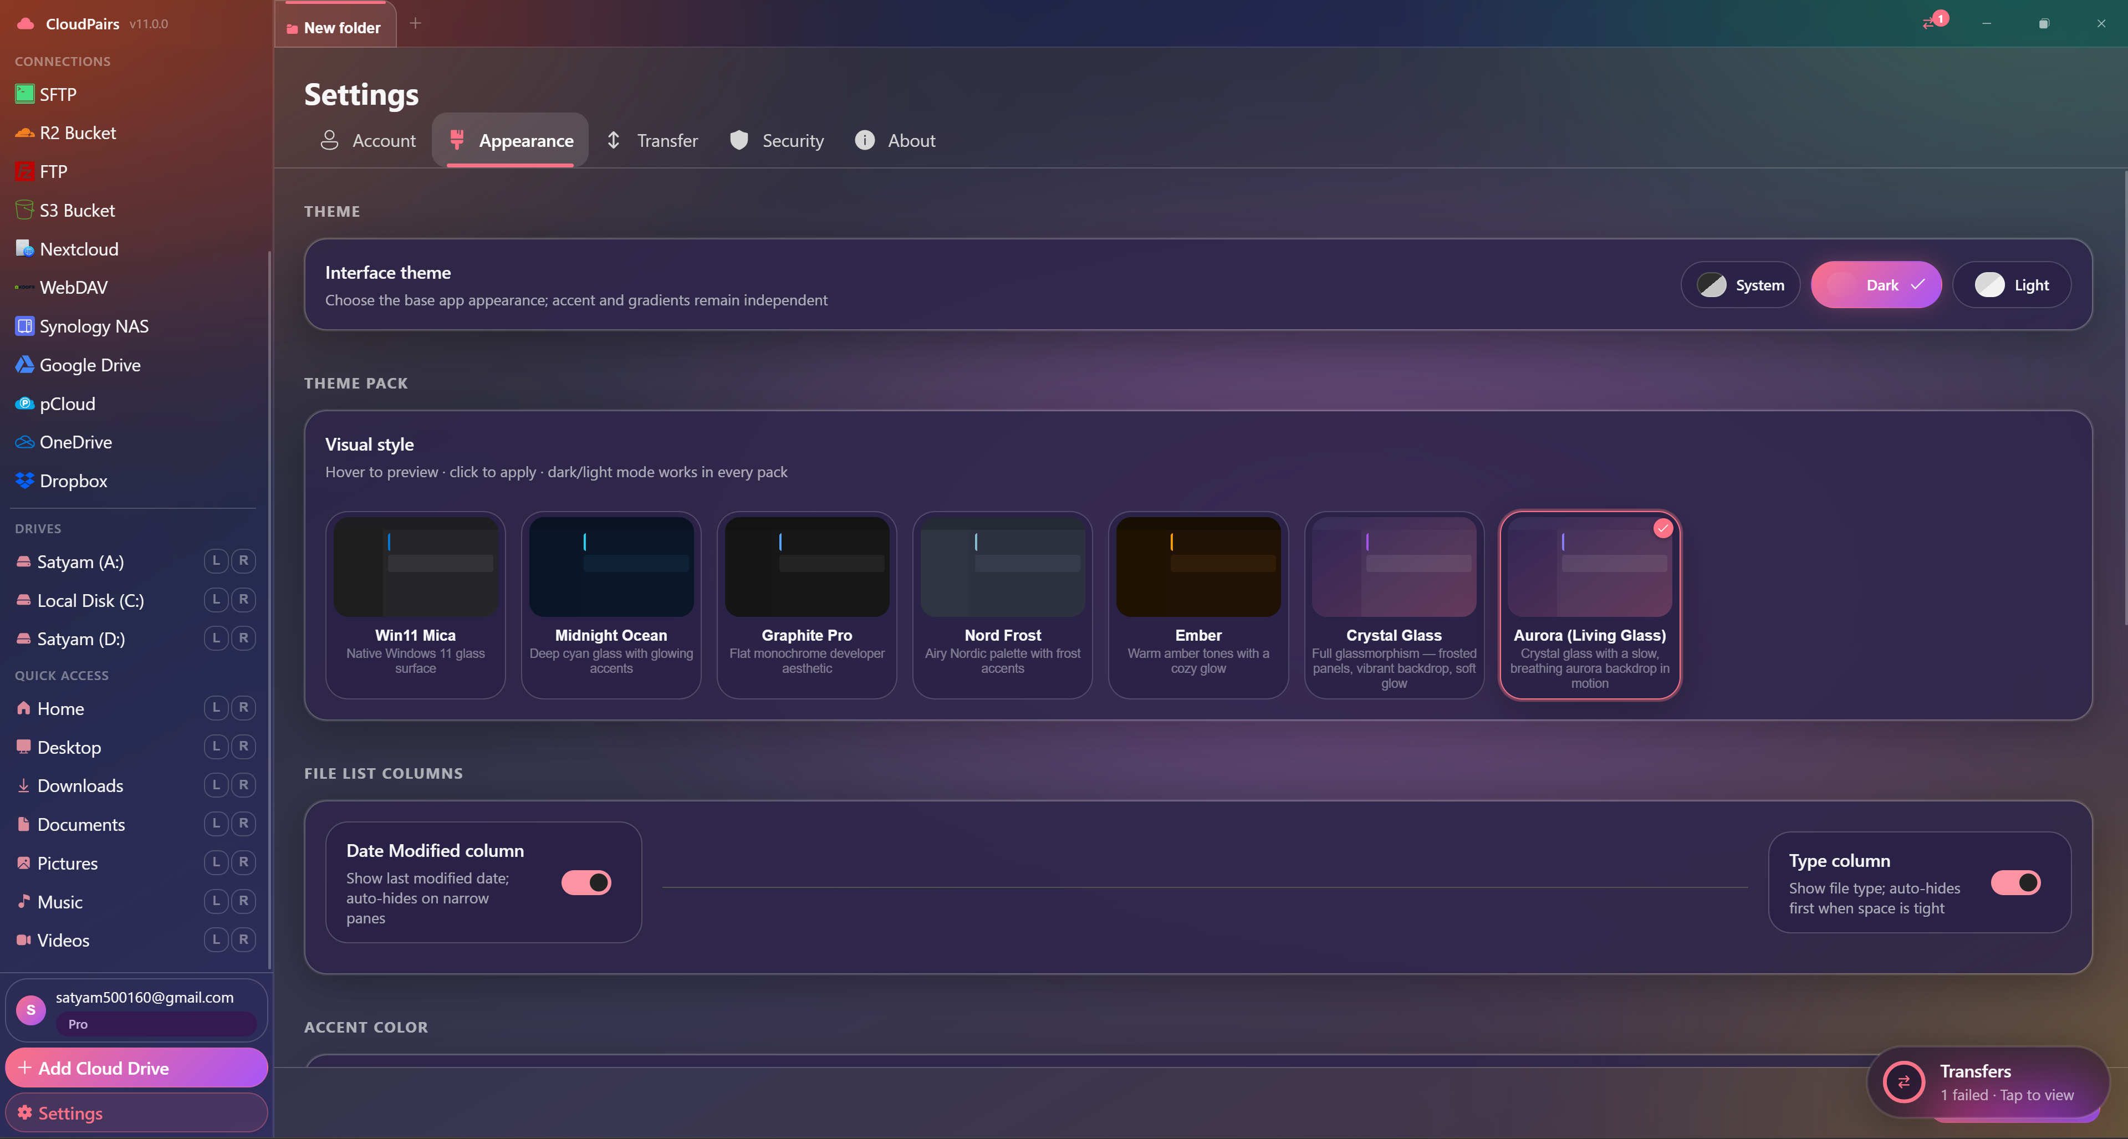Open Desktop in right pane (R)

pos(244,747)
